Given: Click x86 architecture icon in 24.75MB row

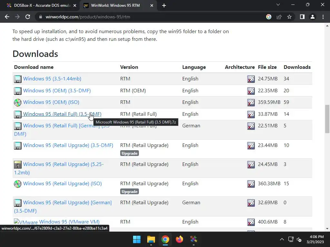Looking at the screenshot, I should [x=251, y=79].
